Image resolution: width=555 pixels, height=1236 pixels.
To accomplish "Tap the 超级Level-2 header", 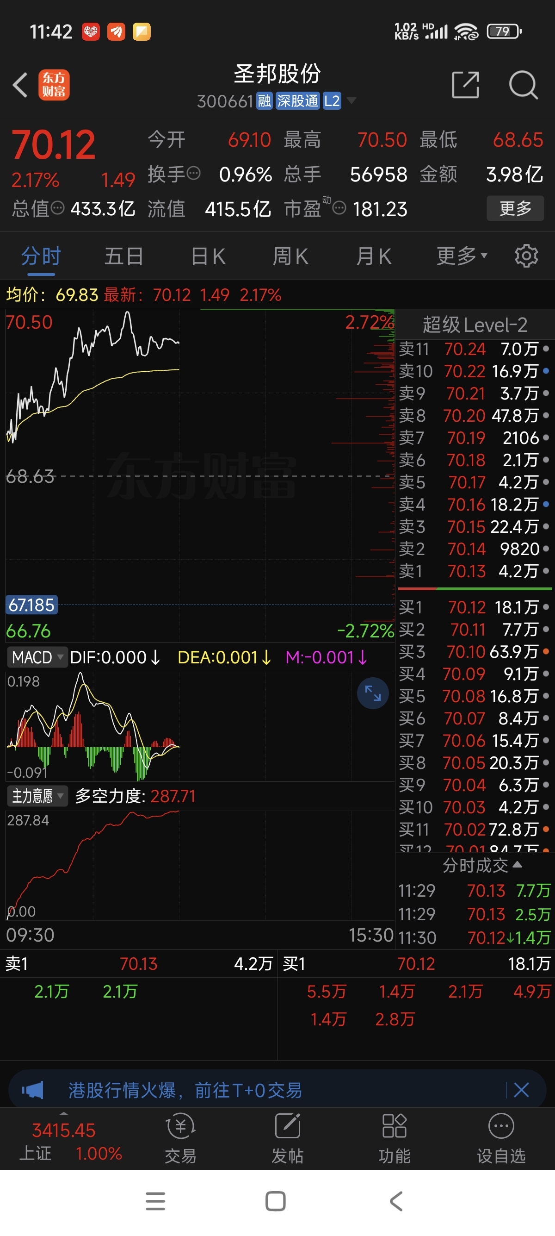I will pos(475,325).
